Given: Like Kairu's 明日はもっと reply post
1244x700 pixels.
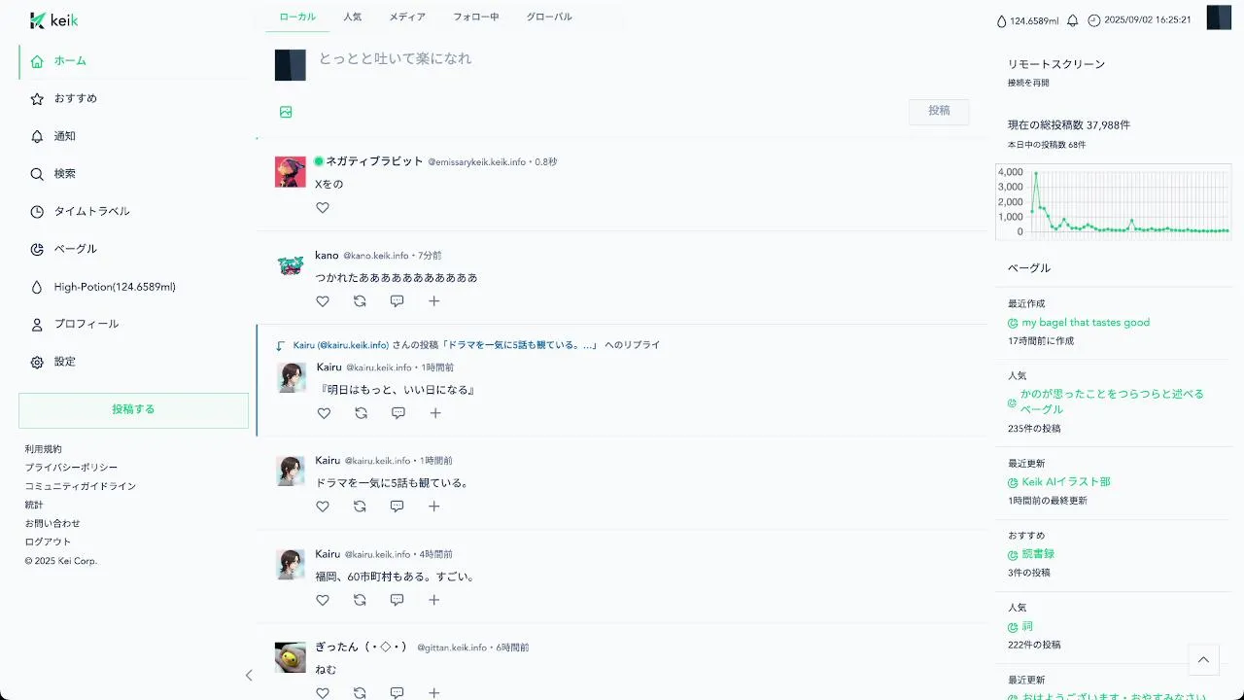Looking at the screenshot, I should click(325, 413).
